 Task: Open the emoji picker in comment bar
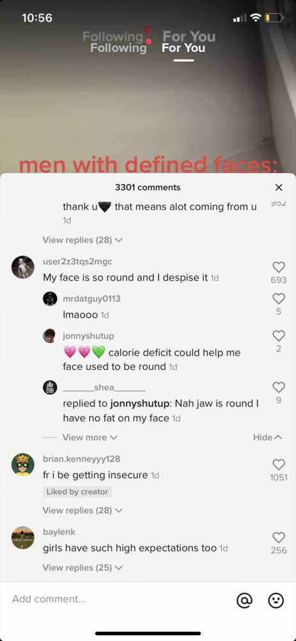click(x=276, y=600)
